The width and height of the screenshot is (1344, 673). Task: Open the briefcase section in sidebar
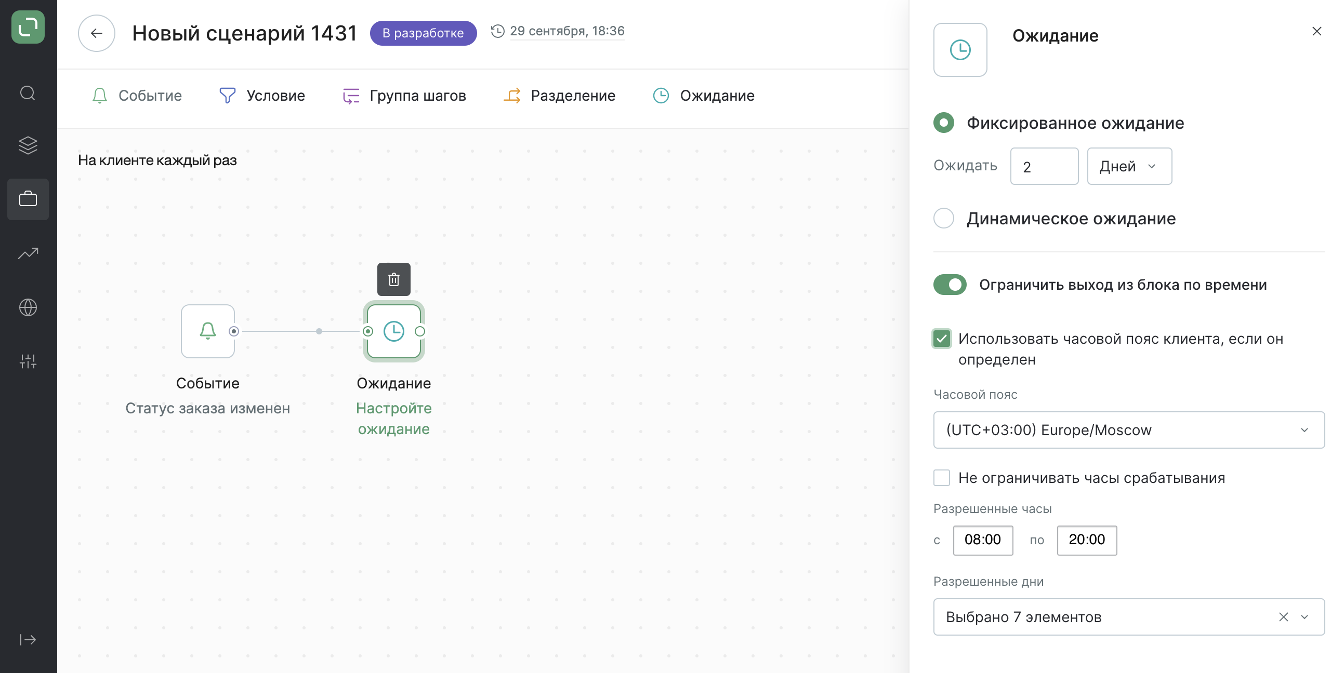tap(28, 199)
